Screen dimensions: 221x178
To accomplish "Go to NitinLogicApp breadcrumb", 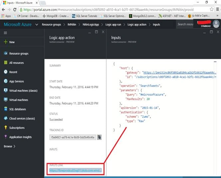I will click(x=91, y=25).
